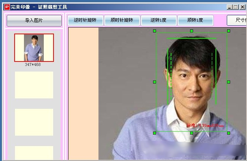The height and width of the screenshot is (161, 247).
Task: Maximize the 完美印像 window
Action: point(236,7)
